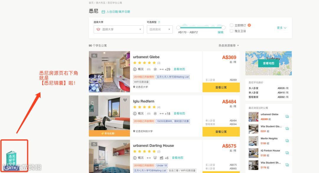This screenshot has width=319, height=173.
Task: Click compare icon next to Merlin Heights
Action: click(287, 141)
